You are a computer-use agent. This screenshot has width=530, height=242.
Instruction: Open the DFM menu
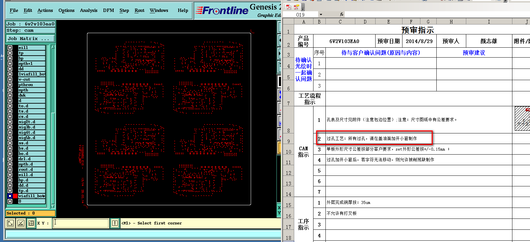(x=109, y=11)
